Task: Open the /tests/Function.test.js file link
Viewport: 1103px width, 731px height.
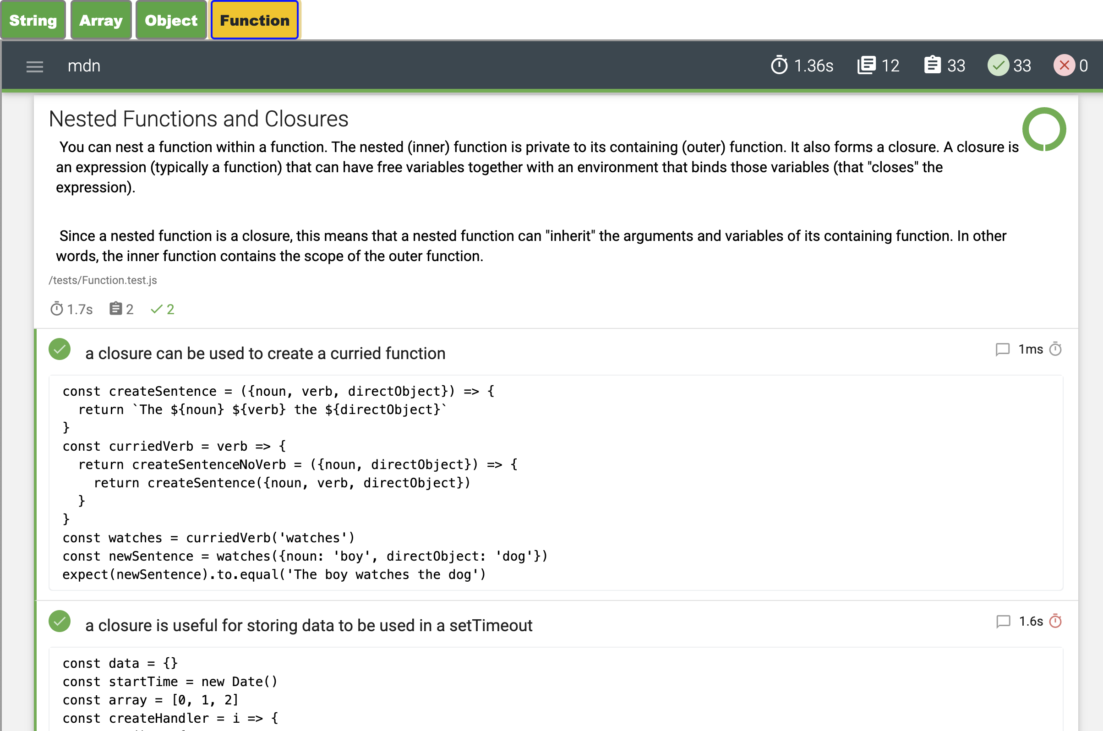Action: click(103, 280)
